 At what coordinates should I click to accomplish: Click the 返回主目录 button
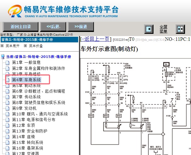pyautogui.click(x=20, y=27)
